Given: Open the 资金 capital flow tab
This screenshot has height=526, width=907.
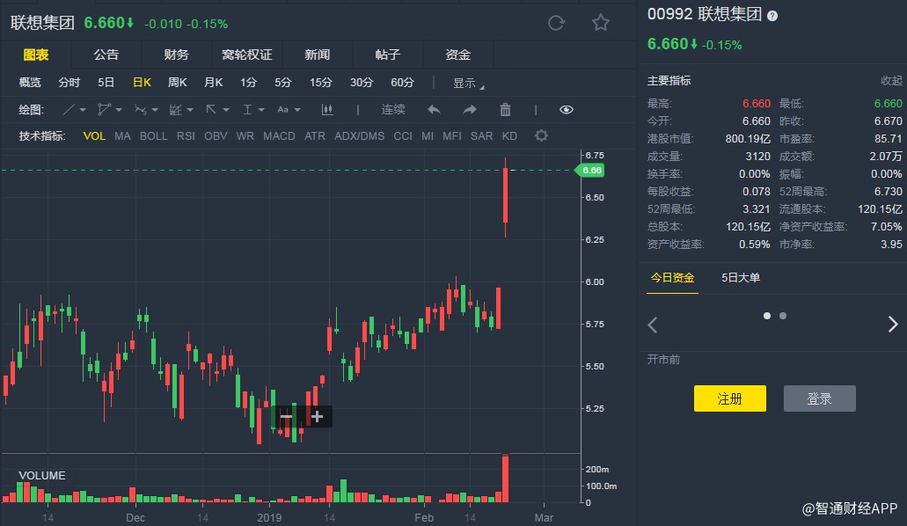Looking at the screenshot, I should click(457, 55).
